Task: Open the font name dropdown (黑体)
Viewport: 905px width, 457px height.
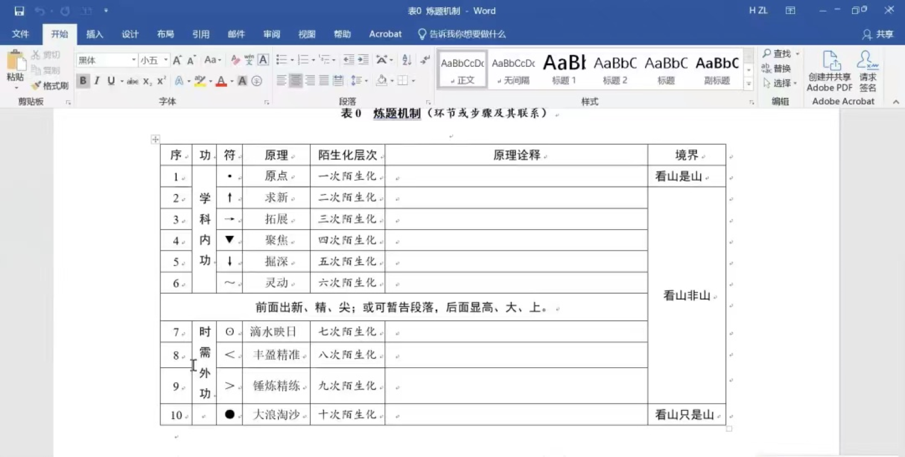Action: click(x=107, y=60)
